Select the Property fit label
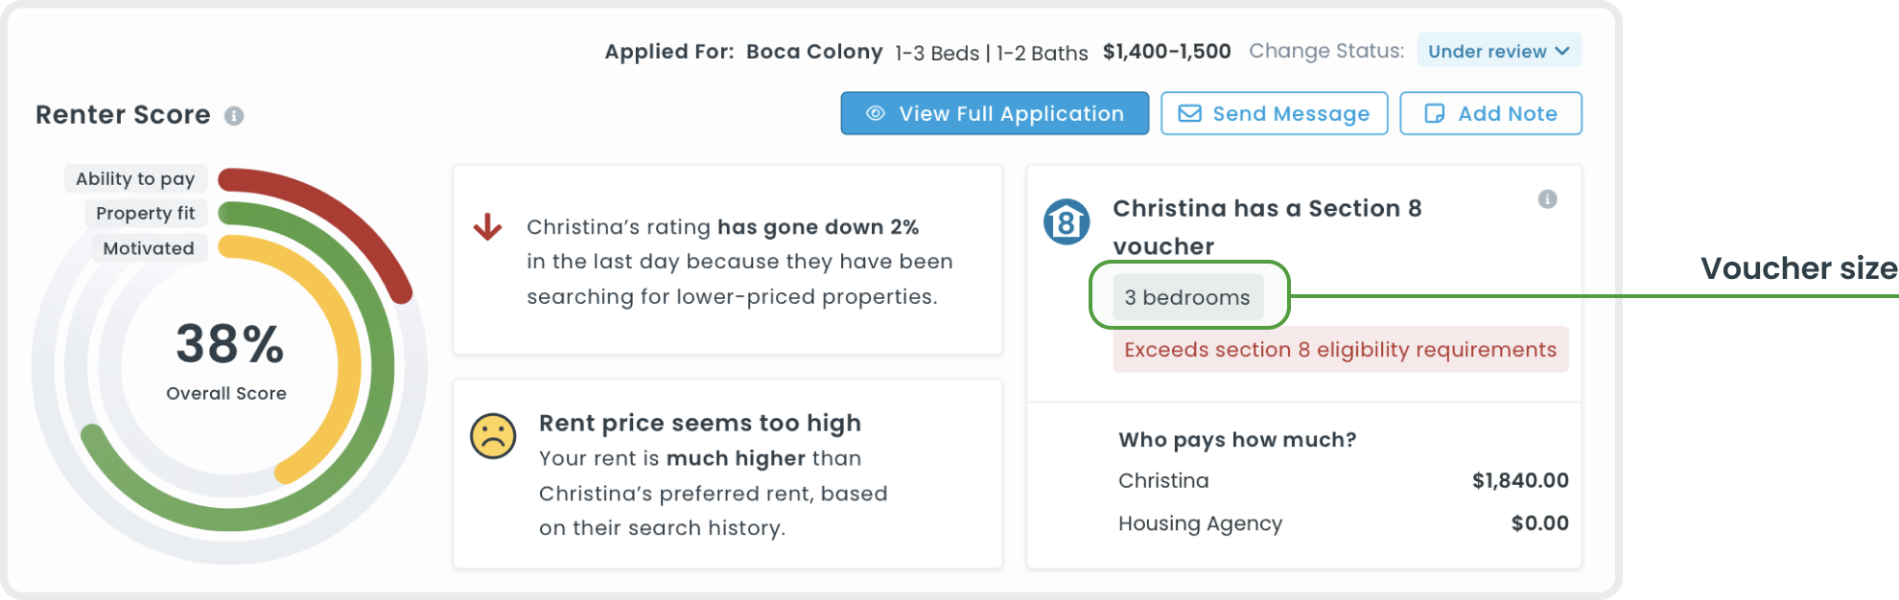 pos(145,213)
